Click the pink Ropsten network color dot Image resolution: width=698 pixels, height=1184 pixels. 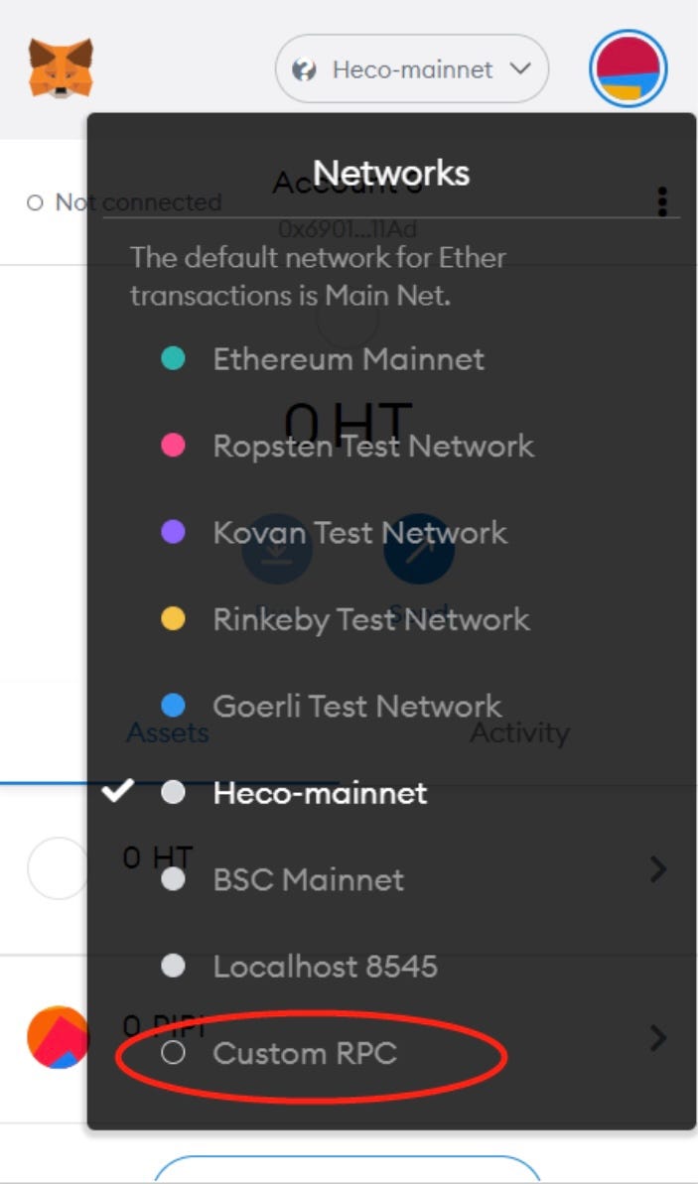pyautogui.click(x=172, y=446)
